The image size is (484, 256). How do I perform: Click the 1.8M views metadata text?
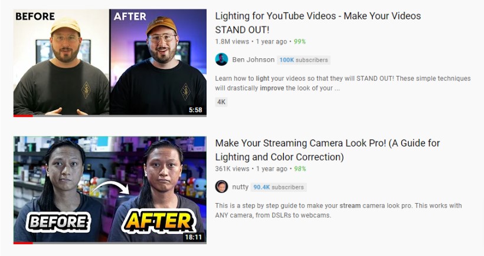point(232,42)
